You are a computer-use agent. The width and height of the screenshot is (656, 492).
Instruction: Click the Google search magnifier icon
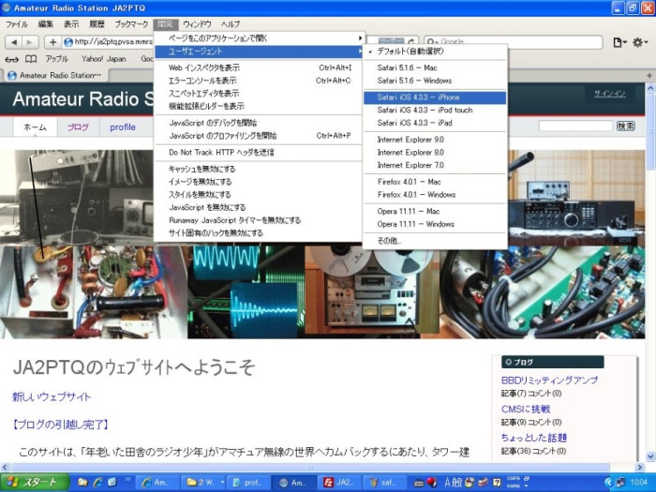(431, 42)
